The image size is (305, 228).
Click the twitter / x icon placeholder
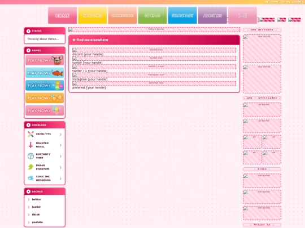[x=154, y=66]
